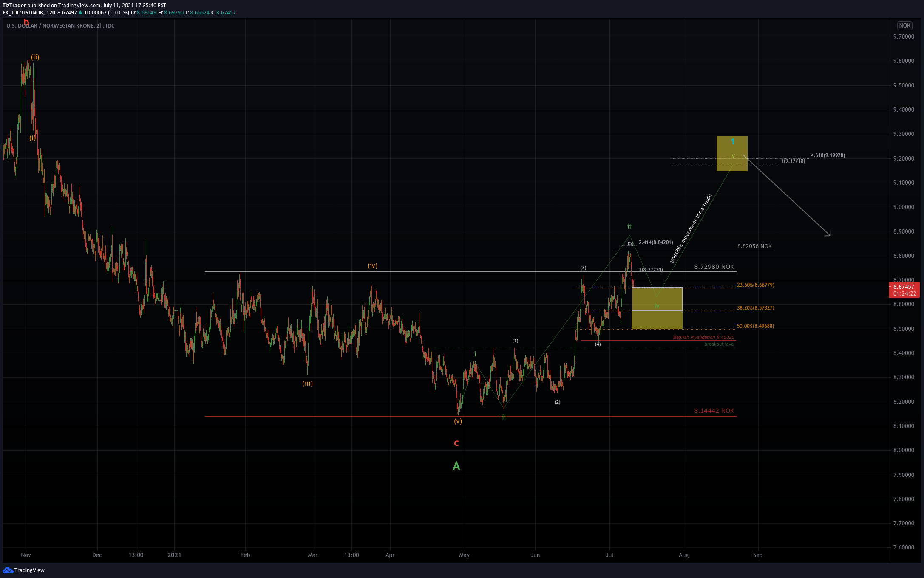The image size is (924, 578).
Task: Click the TradingView logo icon
Action: pos(8,570)
